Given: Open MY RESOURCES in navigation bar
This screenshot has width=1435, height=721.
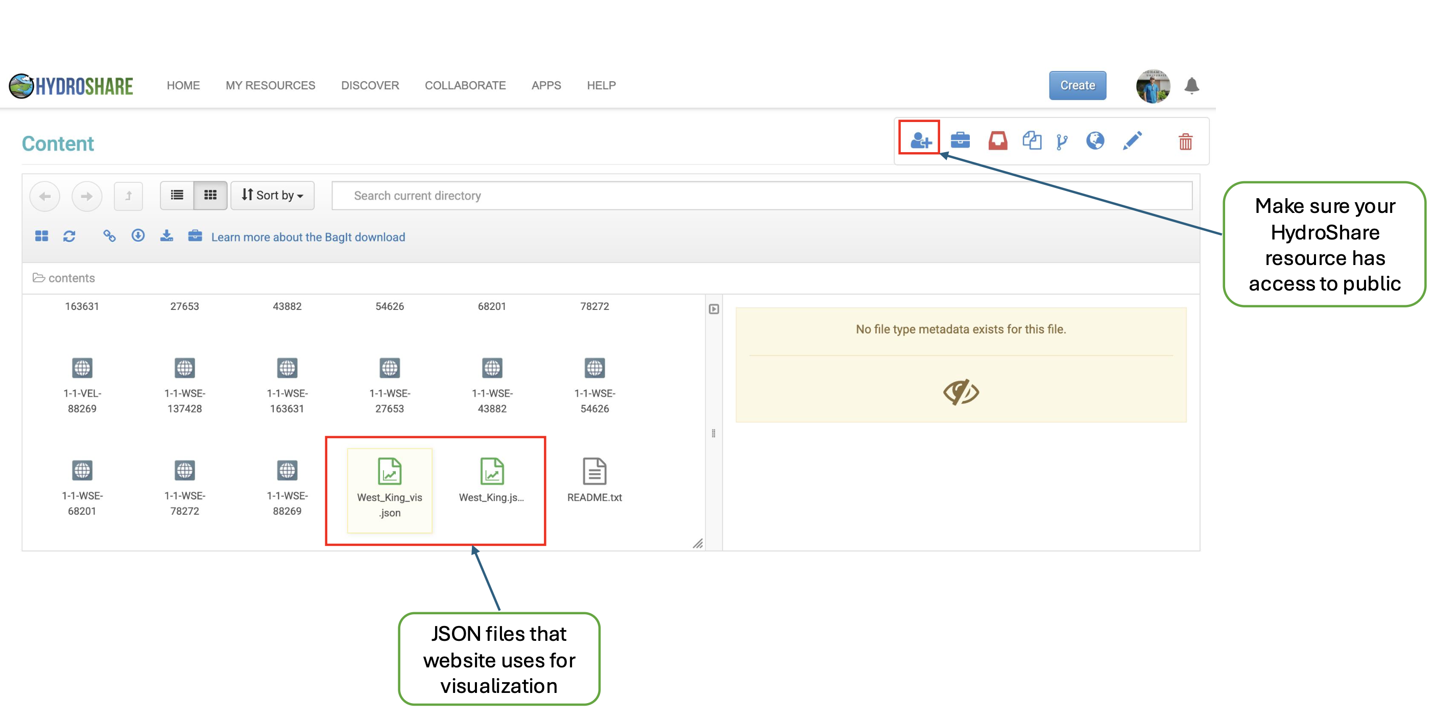Looking at the screenshot, I should [x=270, y=85].
